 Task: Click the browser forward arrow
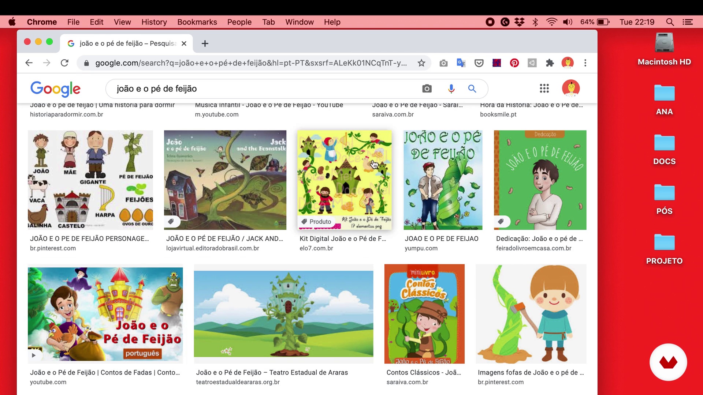tap(47, 63)
